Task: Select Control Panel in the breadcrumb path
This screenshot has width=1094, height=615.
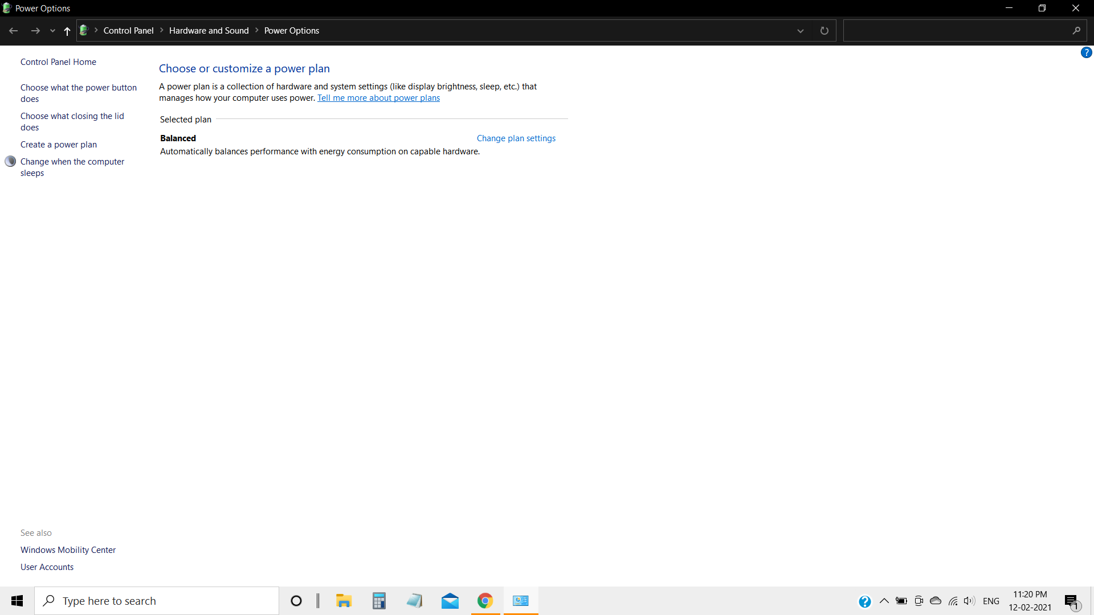Action: coord(128,31)
